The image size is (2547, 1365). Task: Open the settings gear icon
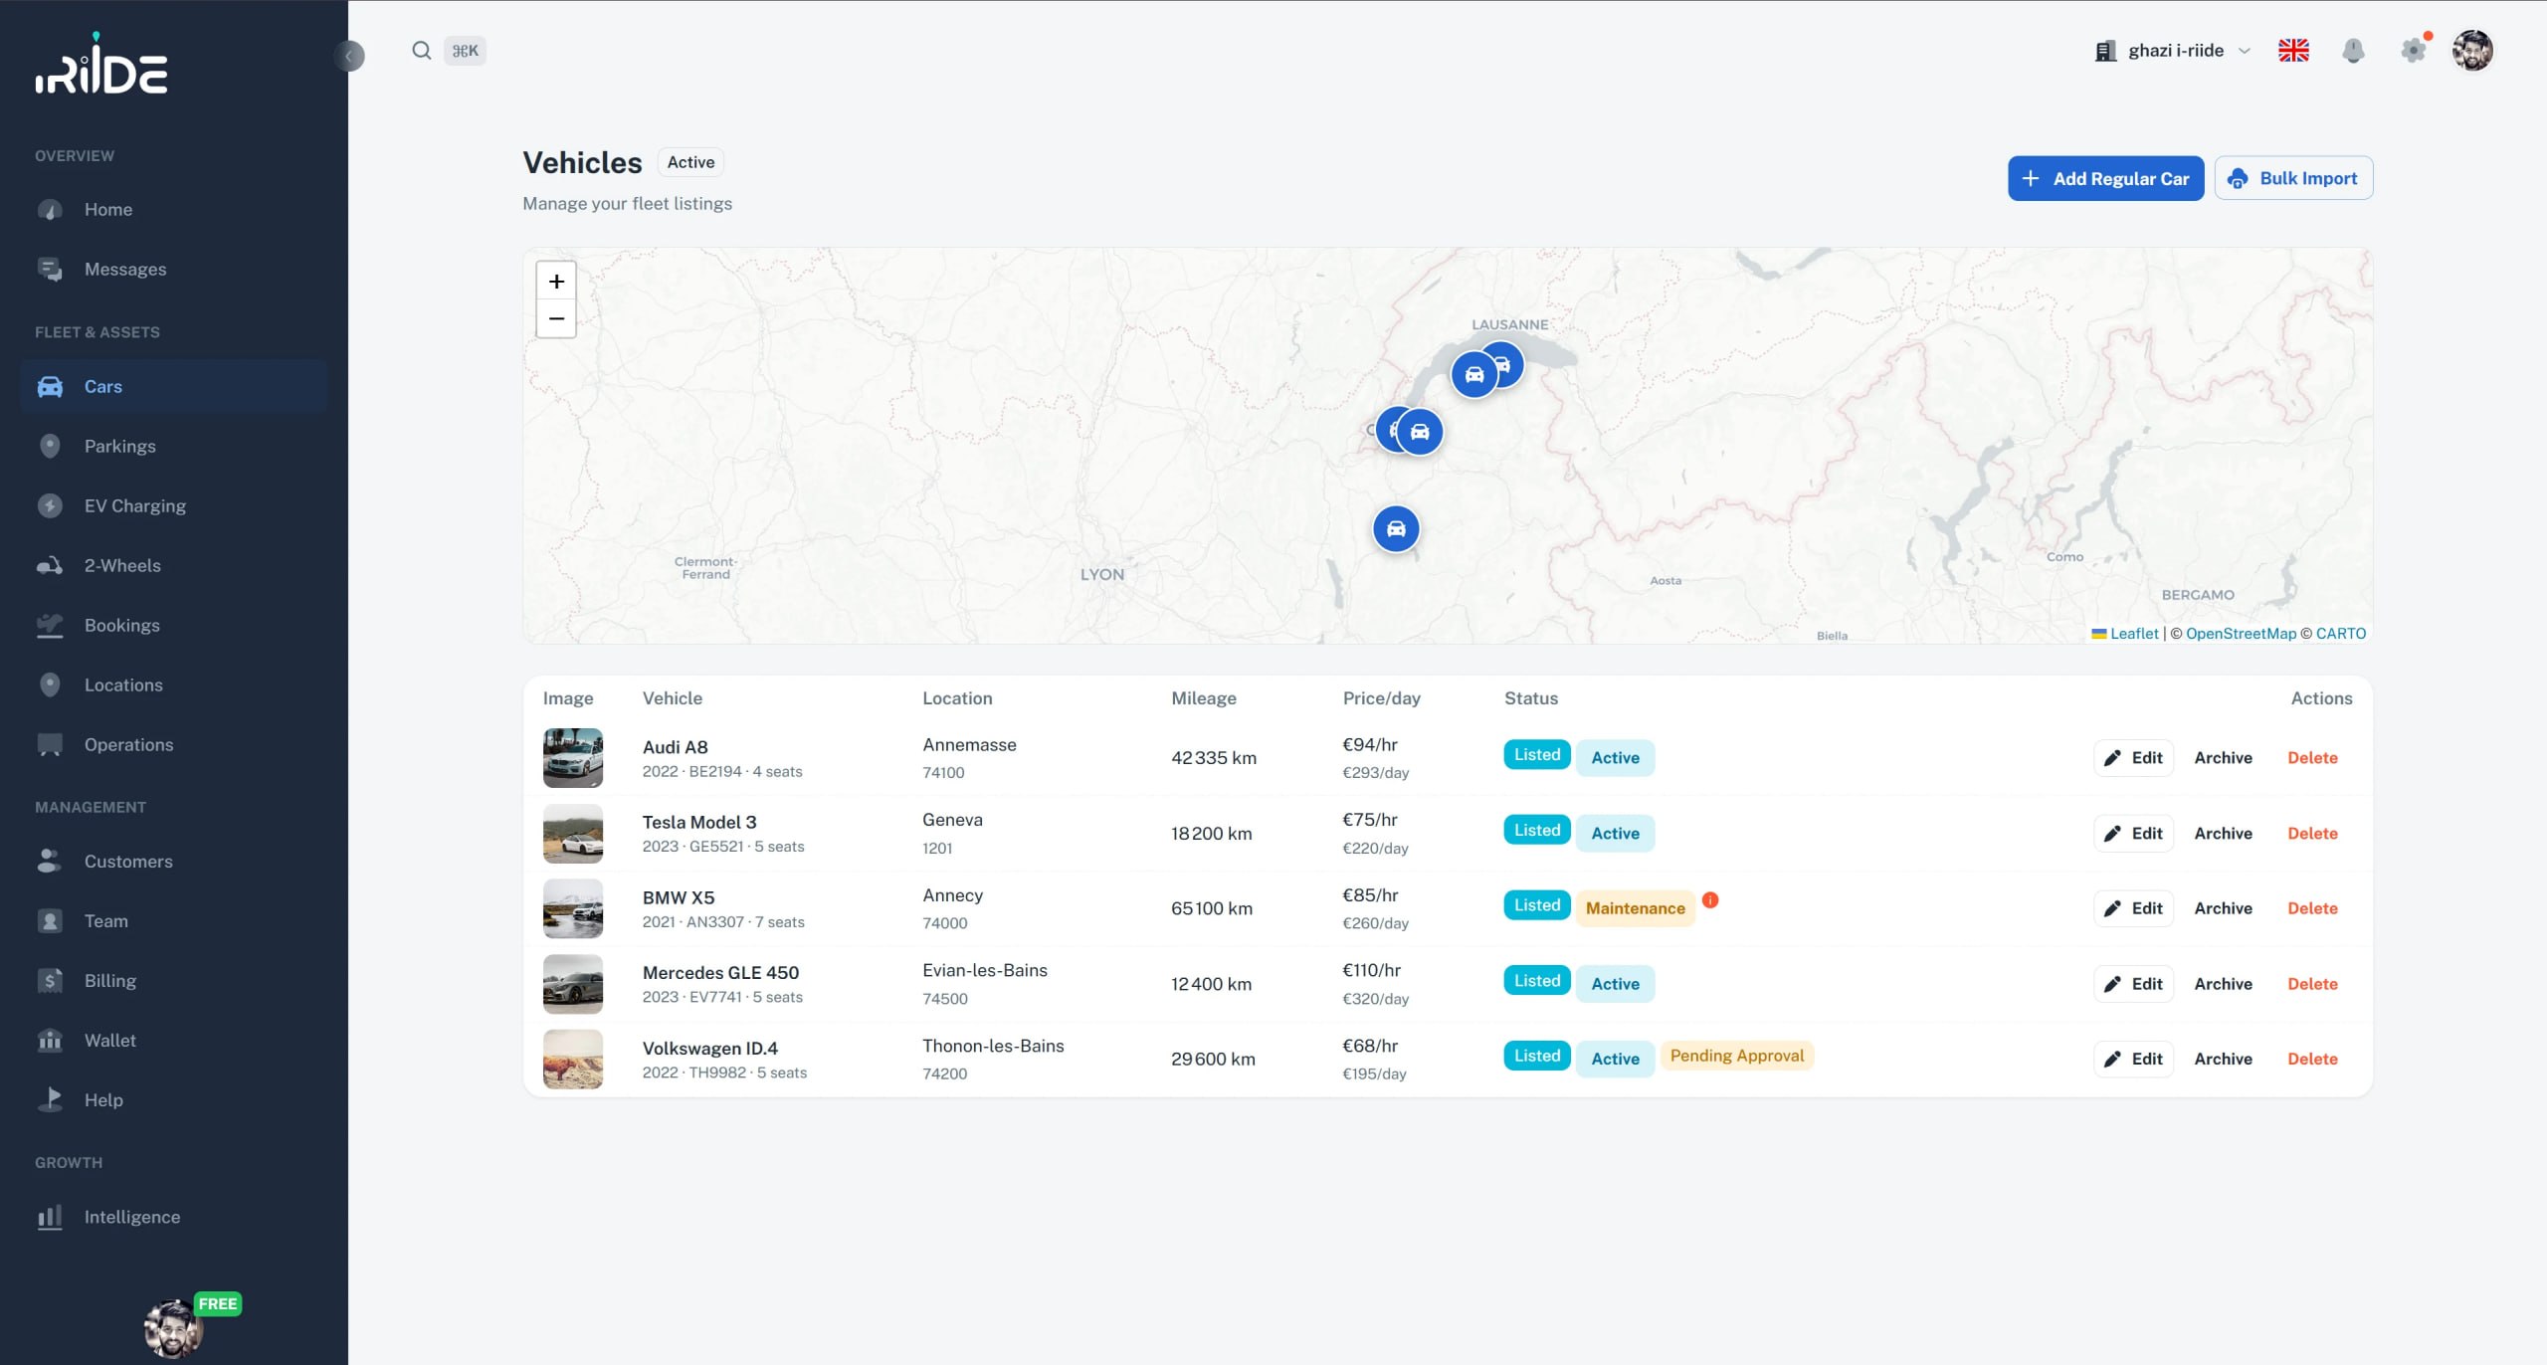(2413, 51)
